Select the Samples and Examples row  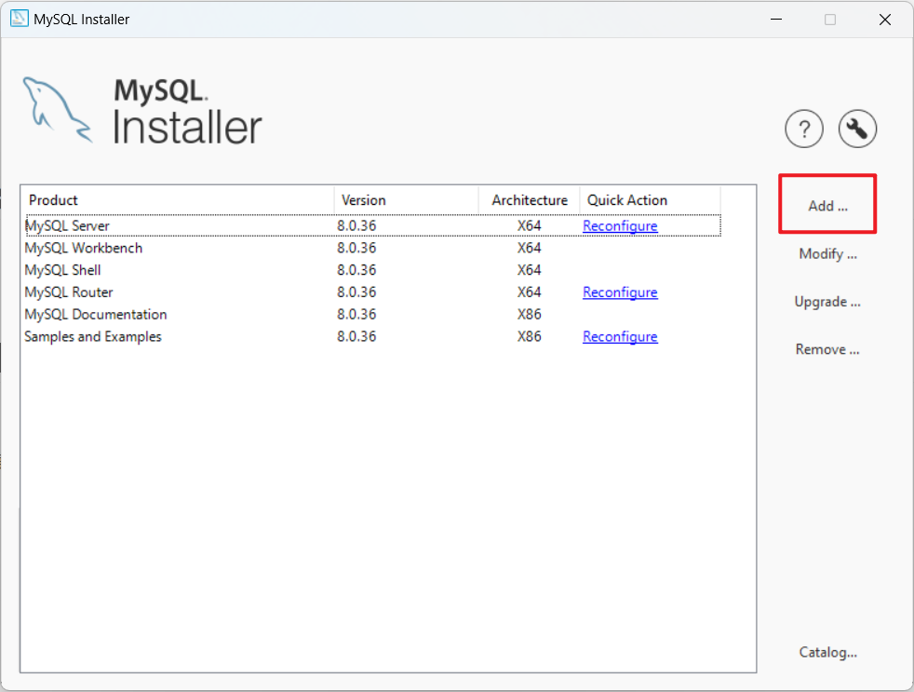pyautogui.click(x=373, y=336)
